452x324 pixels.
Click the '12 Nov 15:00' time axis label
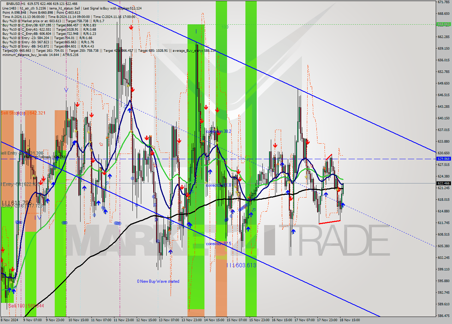pos(147,320)
